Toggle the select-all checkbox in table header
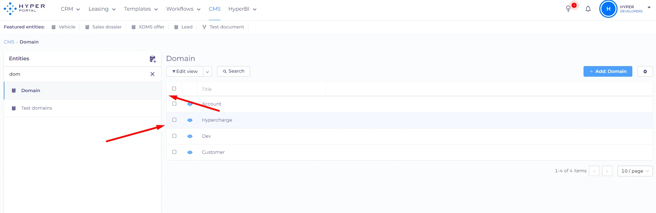The height and width of the screenshot is (213, 656). (x=174, y=89)
